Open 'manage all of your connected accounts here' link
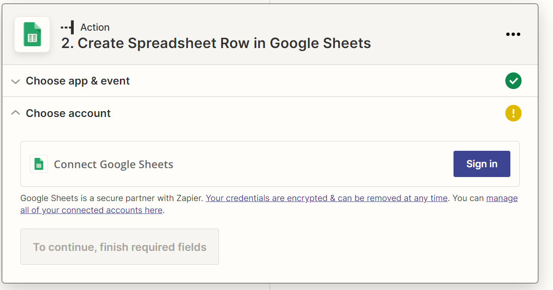This screenshot has width=553, height=290. (x=92, y=210)
